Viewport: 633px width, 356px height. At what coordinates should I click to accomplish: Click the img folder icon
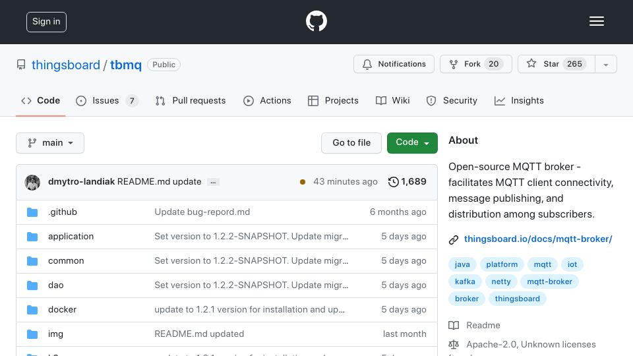[32, 334]
